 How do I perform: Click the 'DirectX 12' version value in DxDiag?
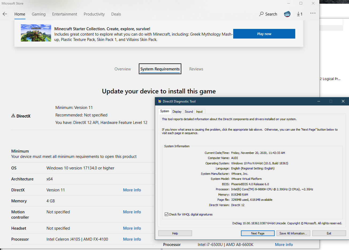pyautogui.click(x=238, y=205)
